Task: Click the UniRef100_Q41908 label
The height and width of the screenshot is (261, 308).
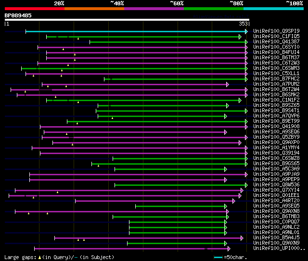Action: pyautogui.click(x=276, y=127)
